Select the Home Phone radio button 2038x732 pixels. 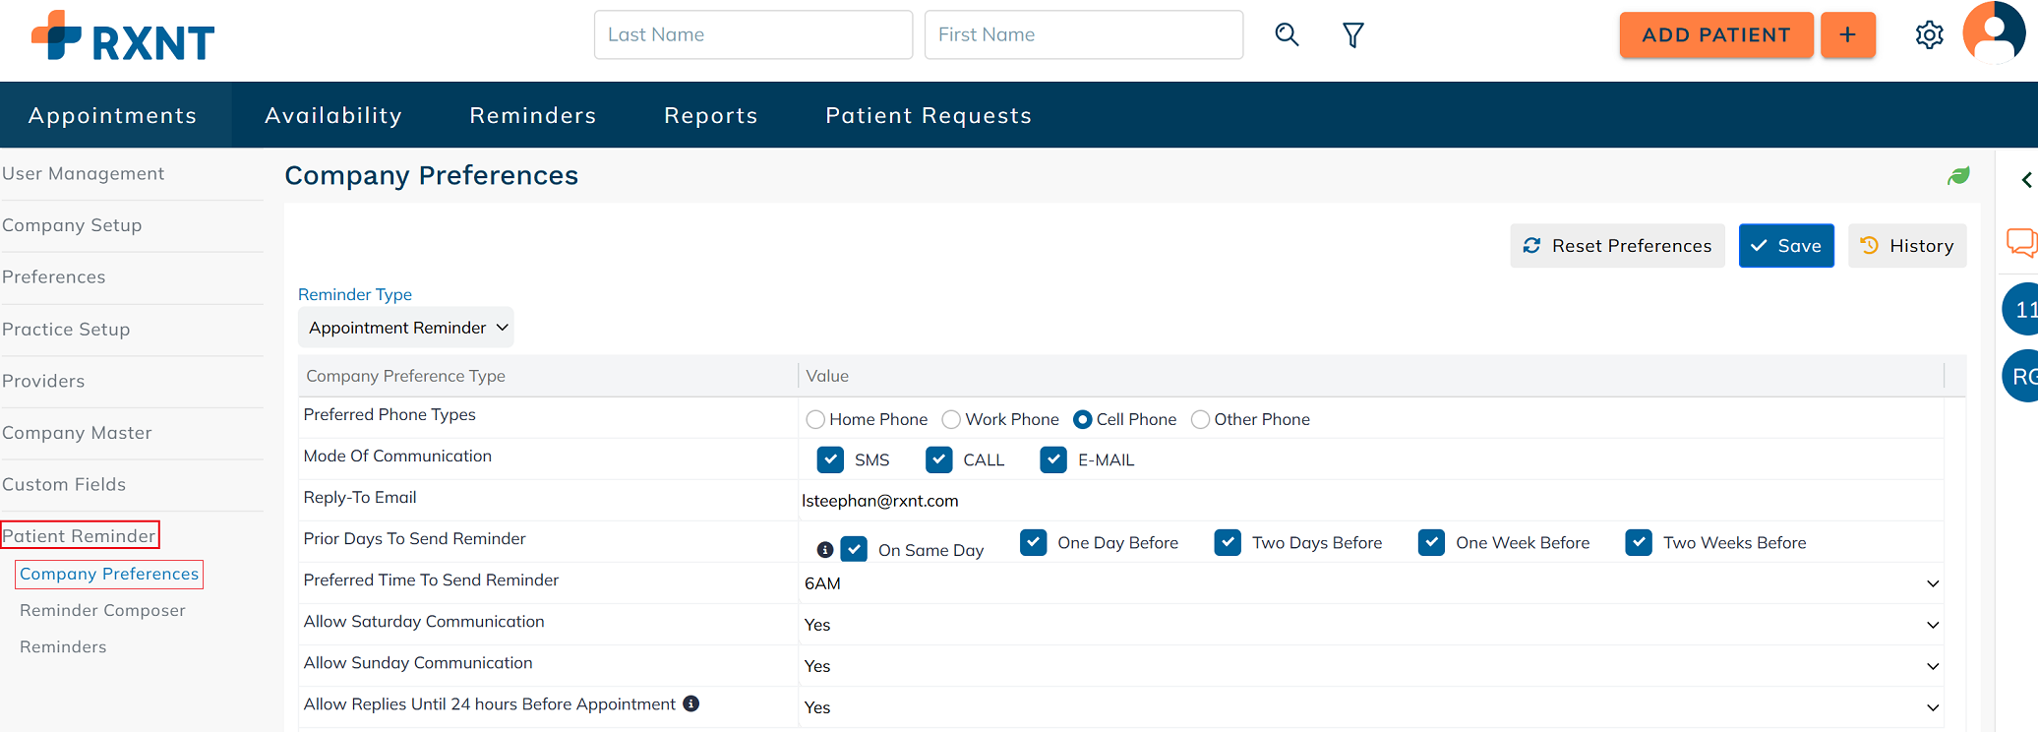pyautogui.click(x=815, y=420)
